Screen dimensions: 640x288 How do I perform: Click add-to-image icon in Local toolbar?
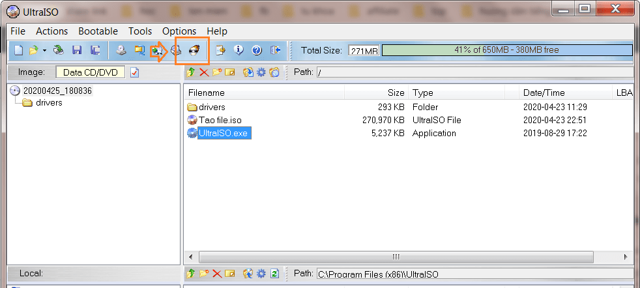[x=248, y=273]
